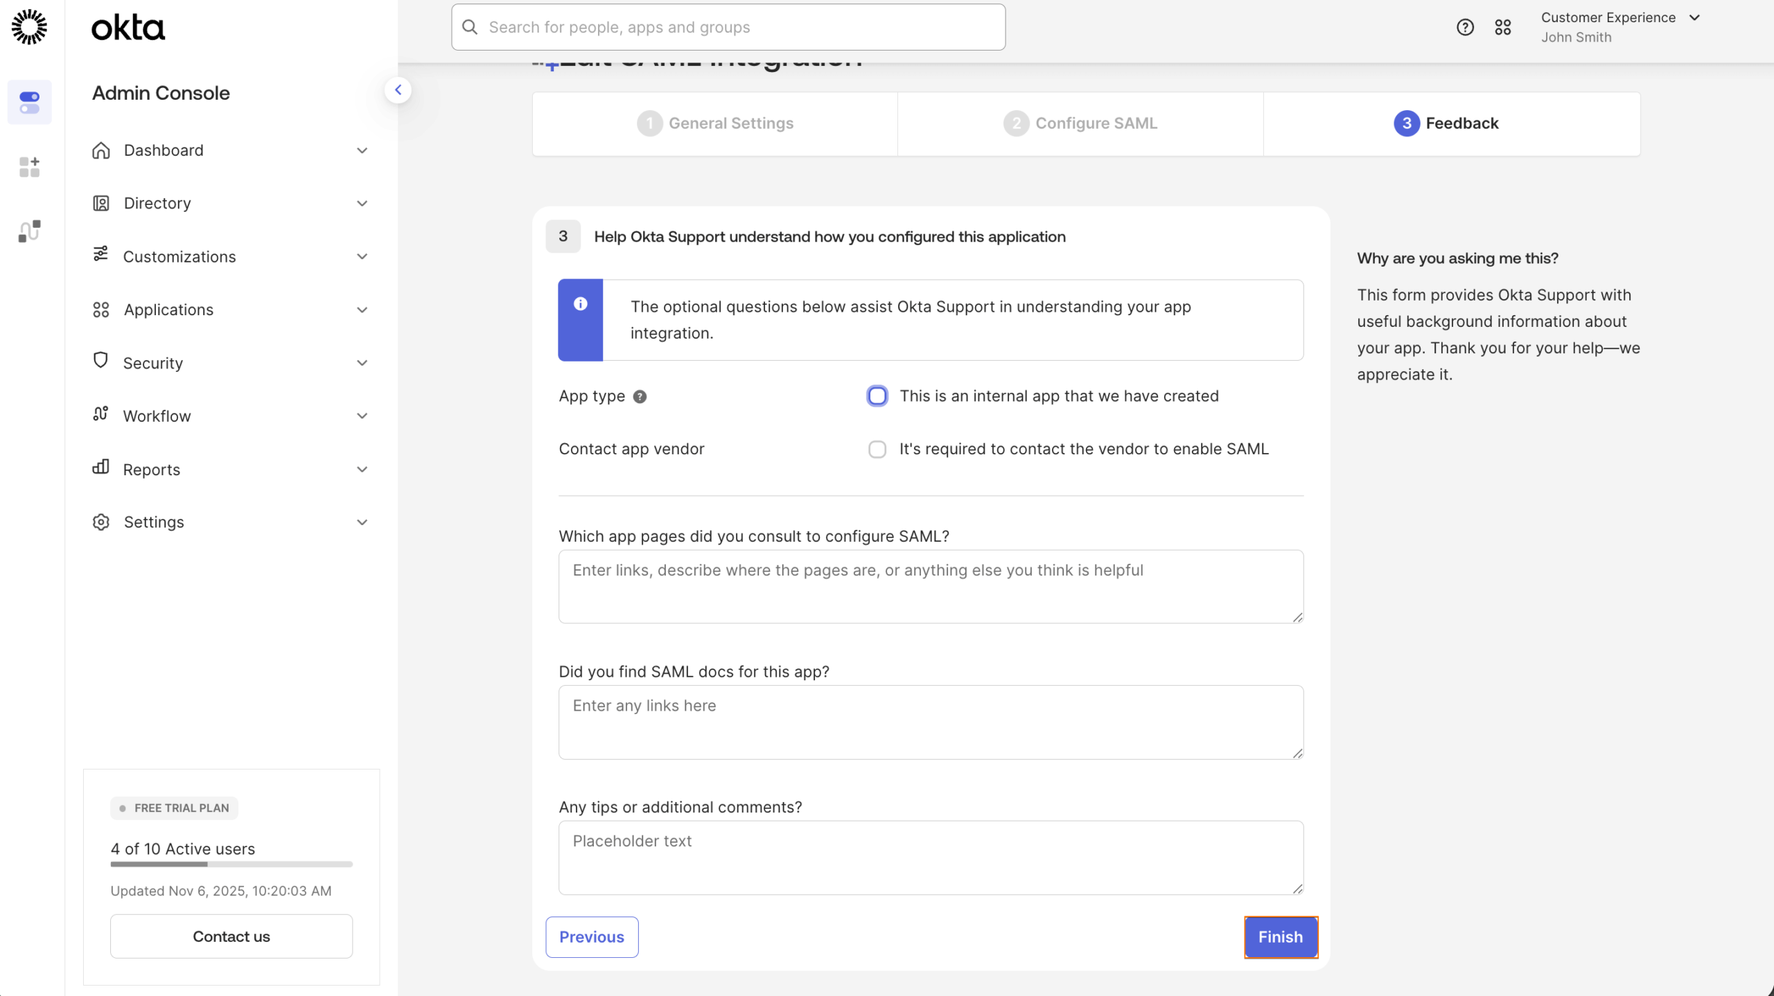Switch to the Configure SAML step
Viewport: 1774px width, 996px height.
click(x=1081, y=123)
